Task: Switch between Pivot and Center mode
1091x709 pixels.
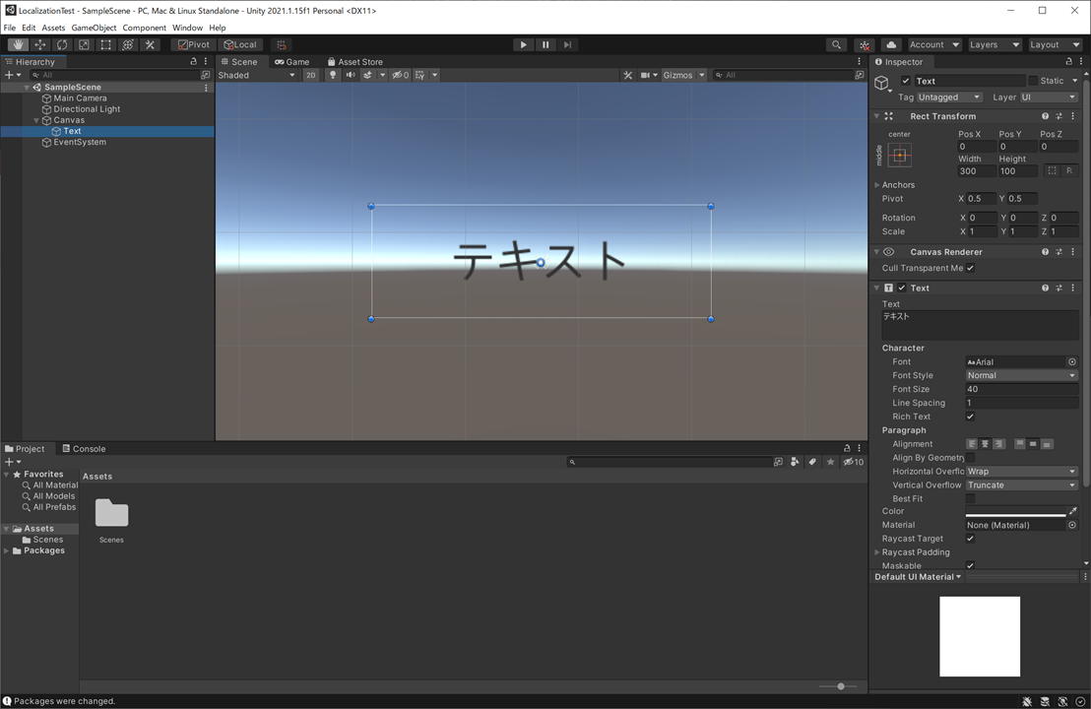Action: click(193, 44)
